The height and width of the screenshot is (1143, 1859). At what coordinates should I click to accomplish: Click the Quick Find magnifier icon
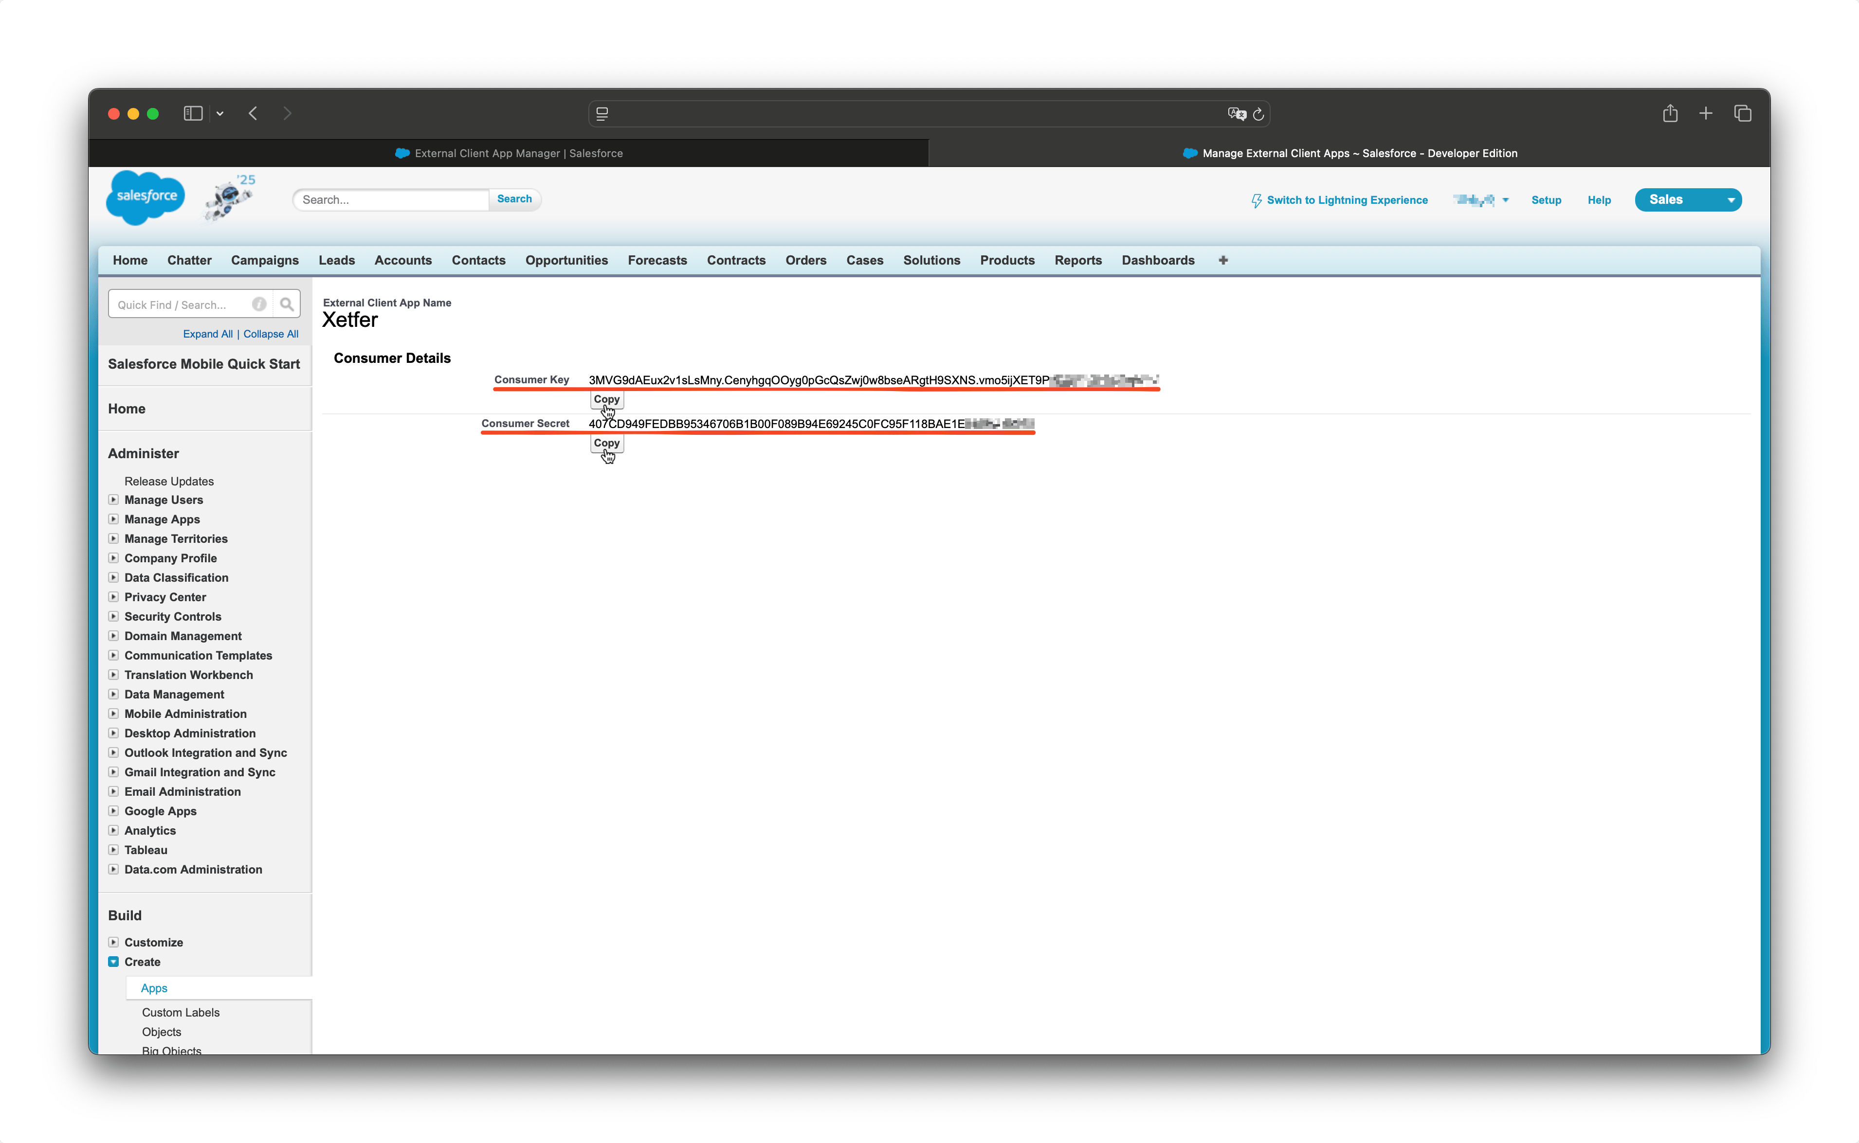[x=287, y=304]
